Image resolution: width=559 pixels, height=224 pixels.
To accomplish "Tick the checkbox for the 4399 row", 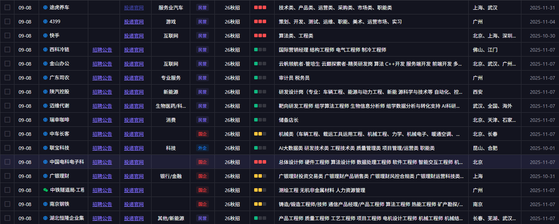I will pyautogui.click(x=7, y=21).
